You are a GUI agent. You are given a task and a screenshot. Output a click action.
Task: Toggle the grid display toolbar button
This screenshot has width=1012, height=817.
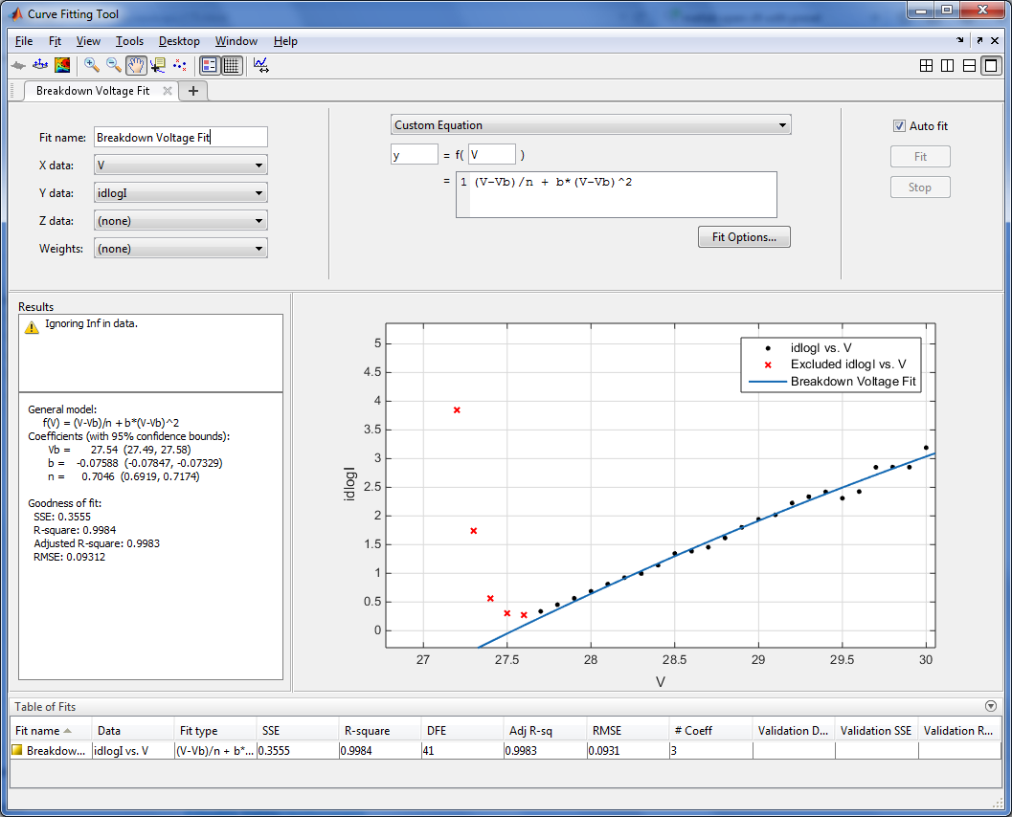231,65
